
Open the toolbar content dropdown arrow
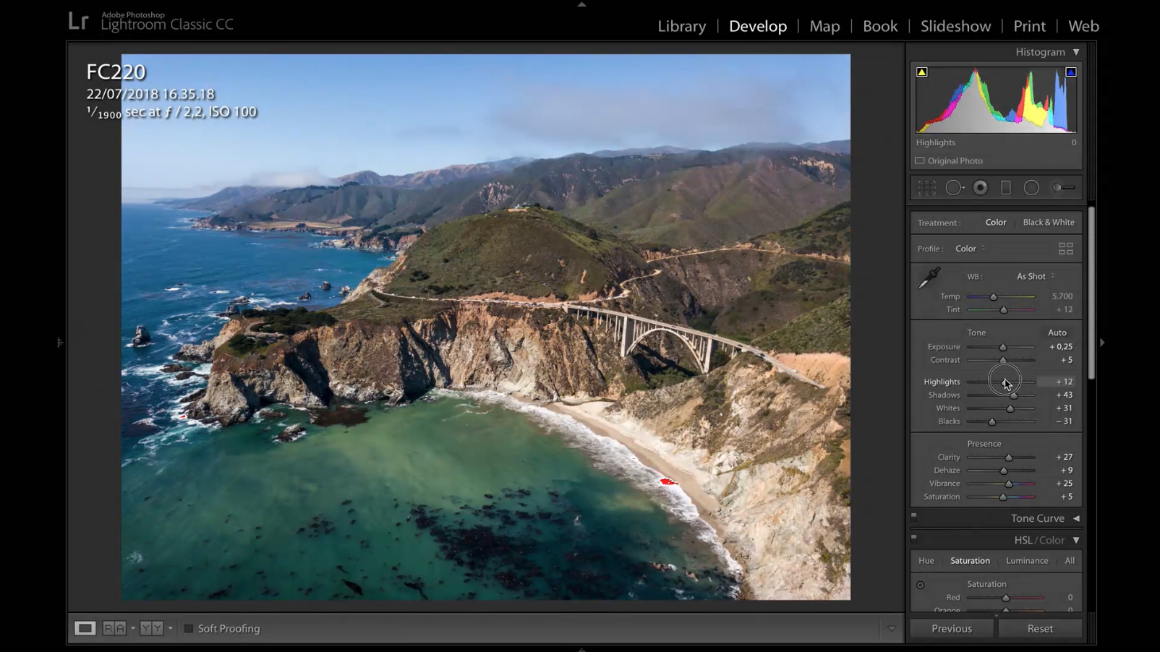coord(891,629)
